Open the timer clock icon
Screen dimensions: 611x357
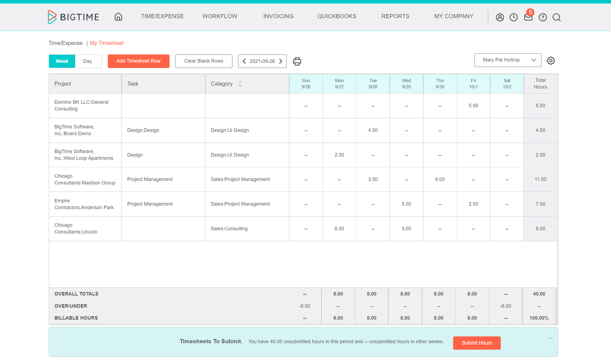513,17
